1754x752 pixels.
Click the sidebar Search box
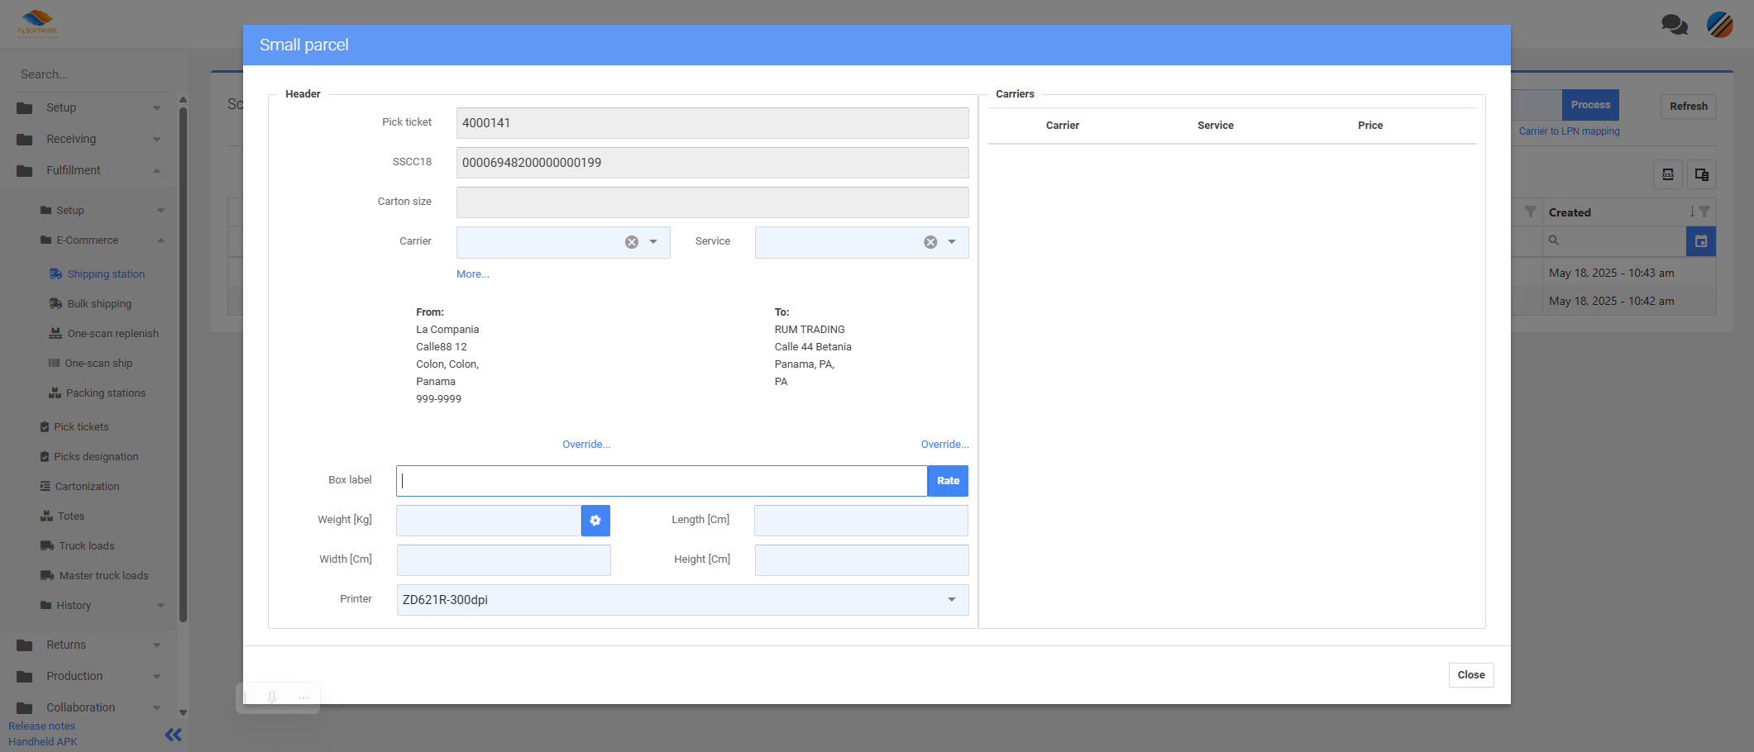93,74
